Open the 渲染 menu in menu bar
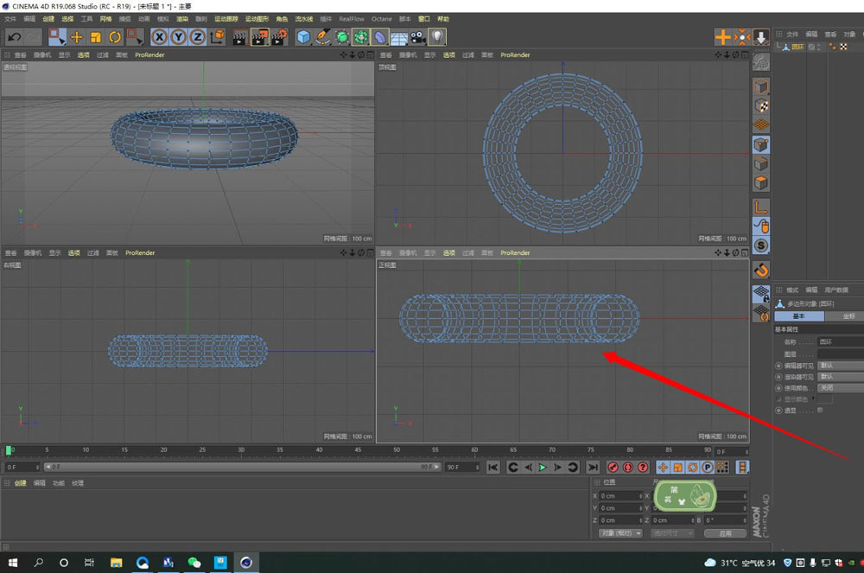The height and width of the screenshot is (573, 864). (182, 18)
